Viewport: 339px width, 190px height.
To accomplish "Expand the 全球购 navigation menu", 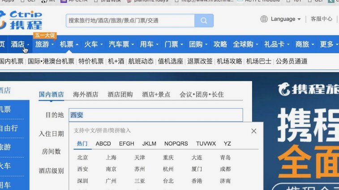I will [x=245, y=44].
